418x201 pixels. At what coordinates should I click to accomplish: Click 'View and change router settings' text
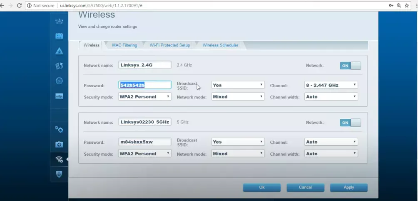(x=107, y=27)
